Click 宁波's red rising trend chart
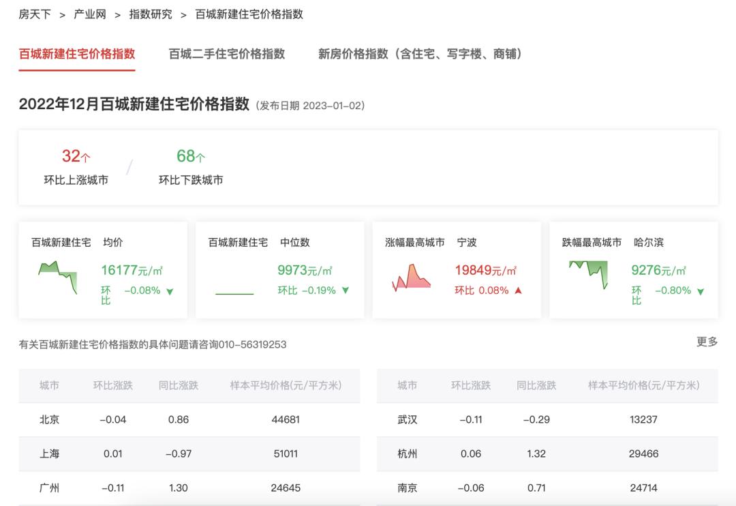Viewport: 736px width, 506px height. coord(411,278)
